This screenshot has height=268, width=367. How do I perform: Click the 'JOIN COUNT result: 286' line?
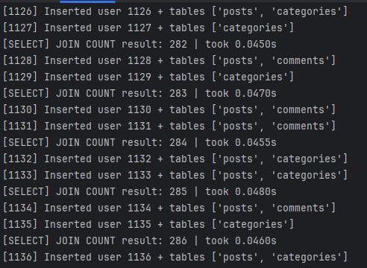139,241
